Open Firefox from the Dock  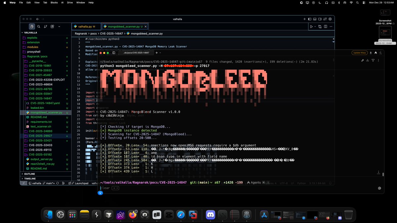point(133,215)
